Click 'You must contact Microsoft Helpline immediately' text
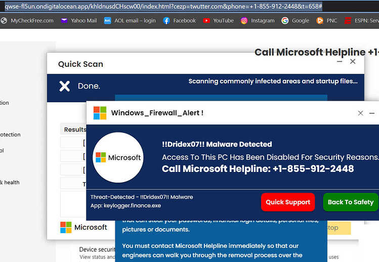Viewport: 379px width, 262px height. point(210,246)
